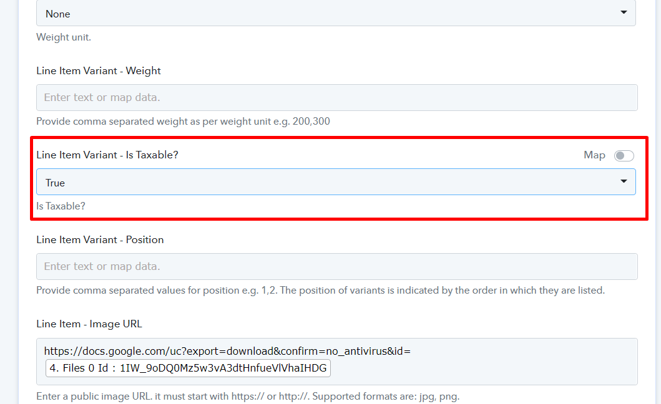Click the 'Weight unit.' helper text
661x404 pixels.
[64, 37]
